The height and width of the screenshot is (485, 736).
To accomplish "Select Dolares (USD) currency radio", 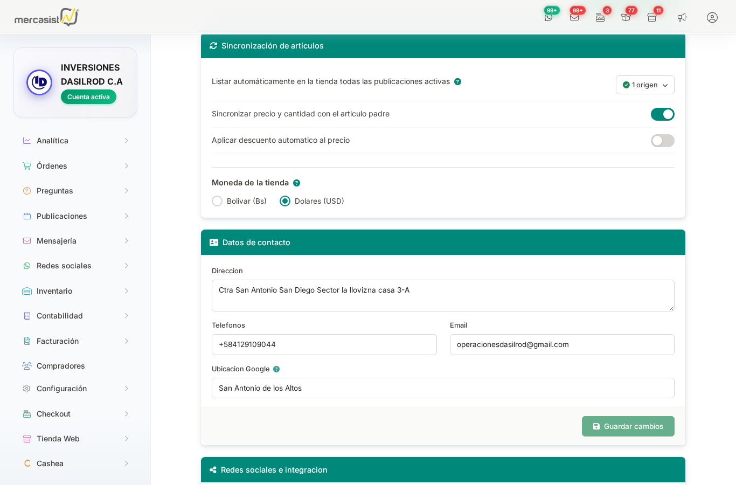I will coord(285,201).
